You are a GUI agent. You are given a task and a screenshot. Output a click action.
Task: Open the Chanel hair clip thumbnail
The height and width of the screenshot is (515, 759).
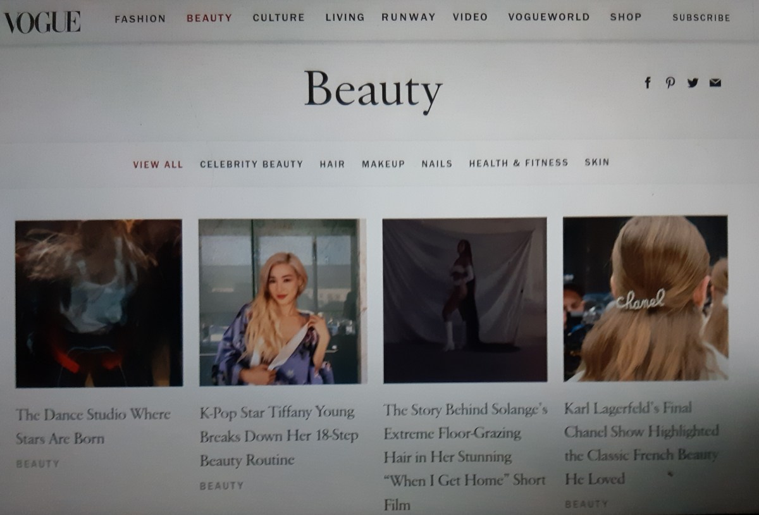(x=645, y=298)
